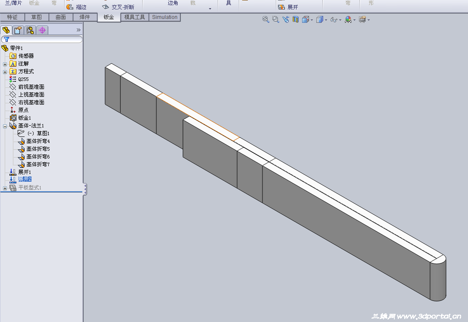Click the Hide/Show Items glasses icon

(x=334, y=20)
